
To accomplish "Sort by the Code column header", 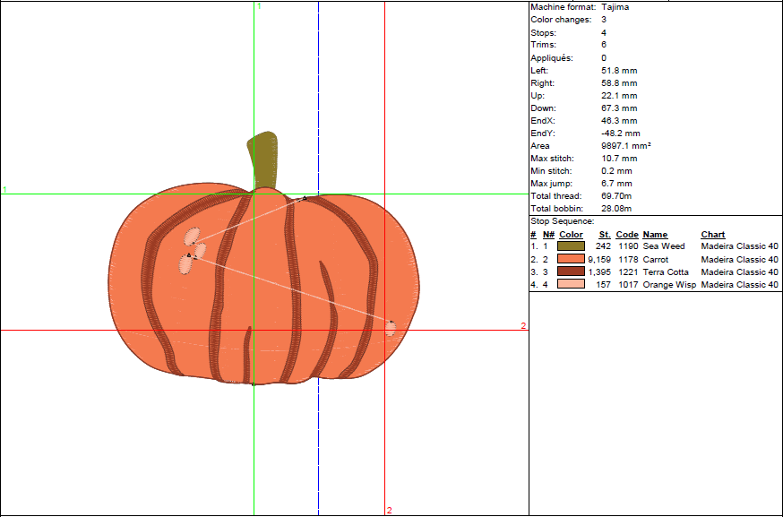I will coord(627,235).
